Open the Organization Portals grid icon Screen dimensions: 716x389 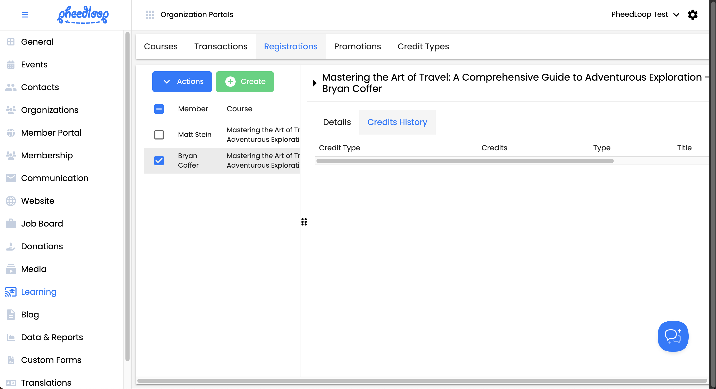[x=150, y=14]
